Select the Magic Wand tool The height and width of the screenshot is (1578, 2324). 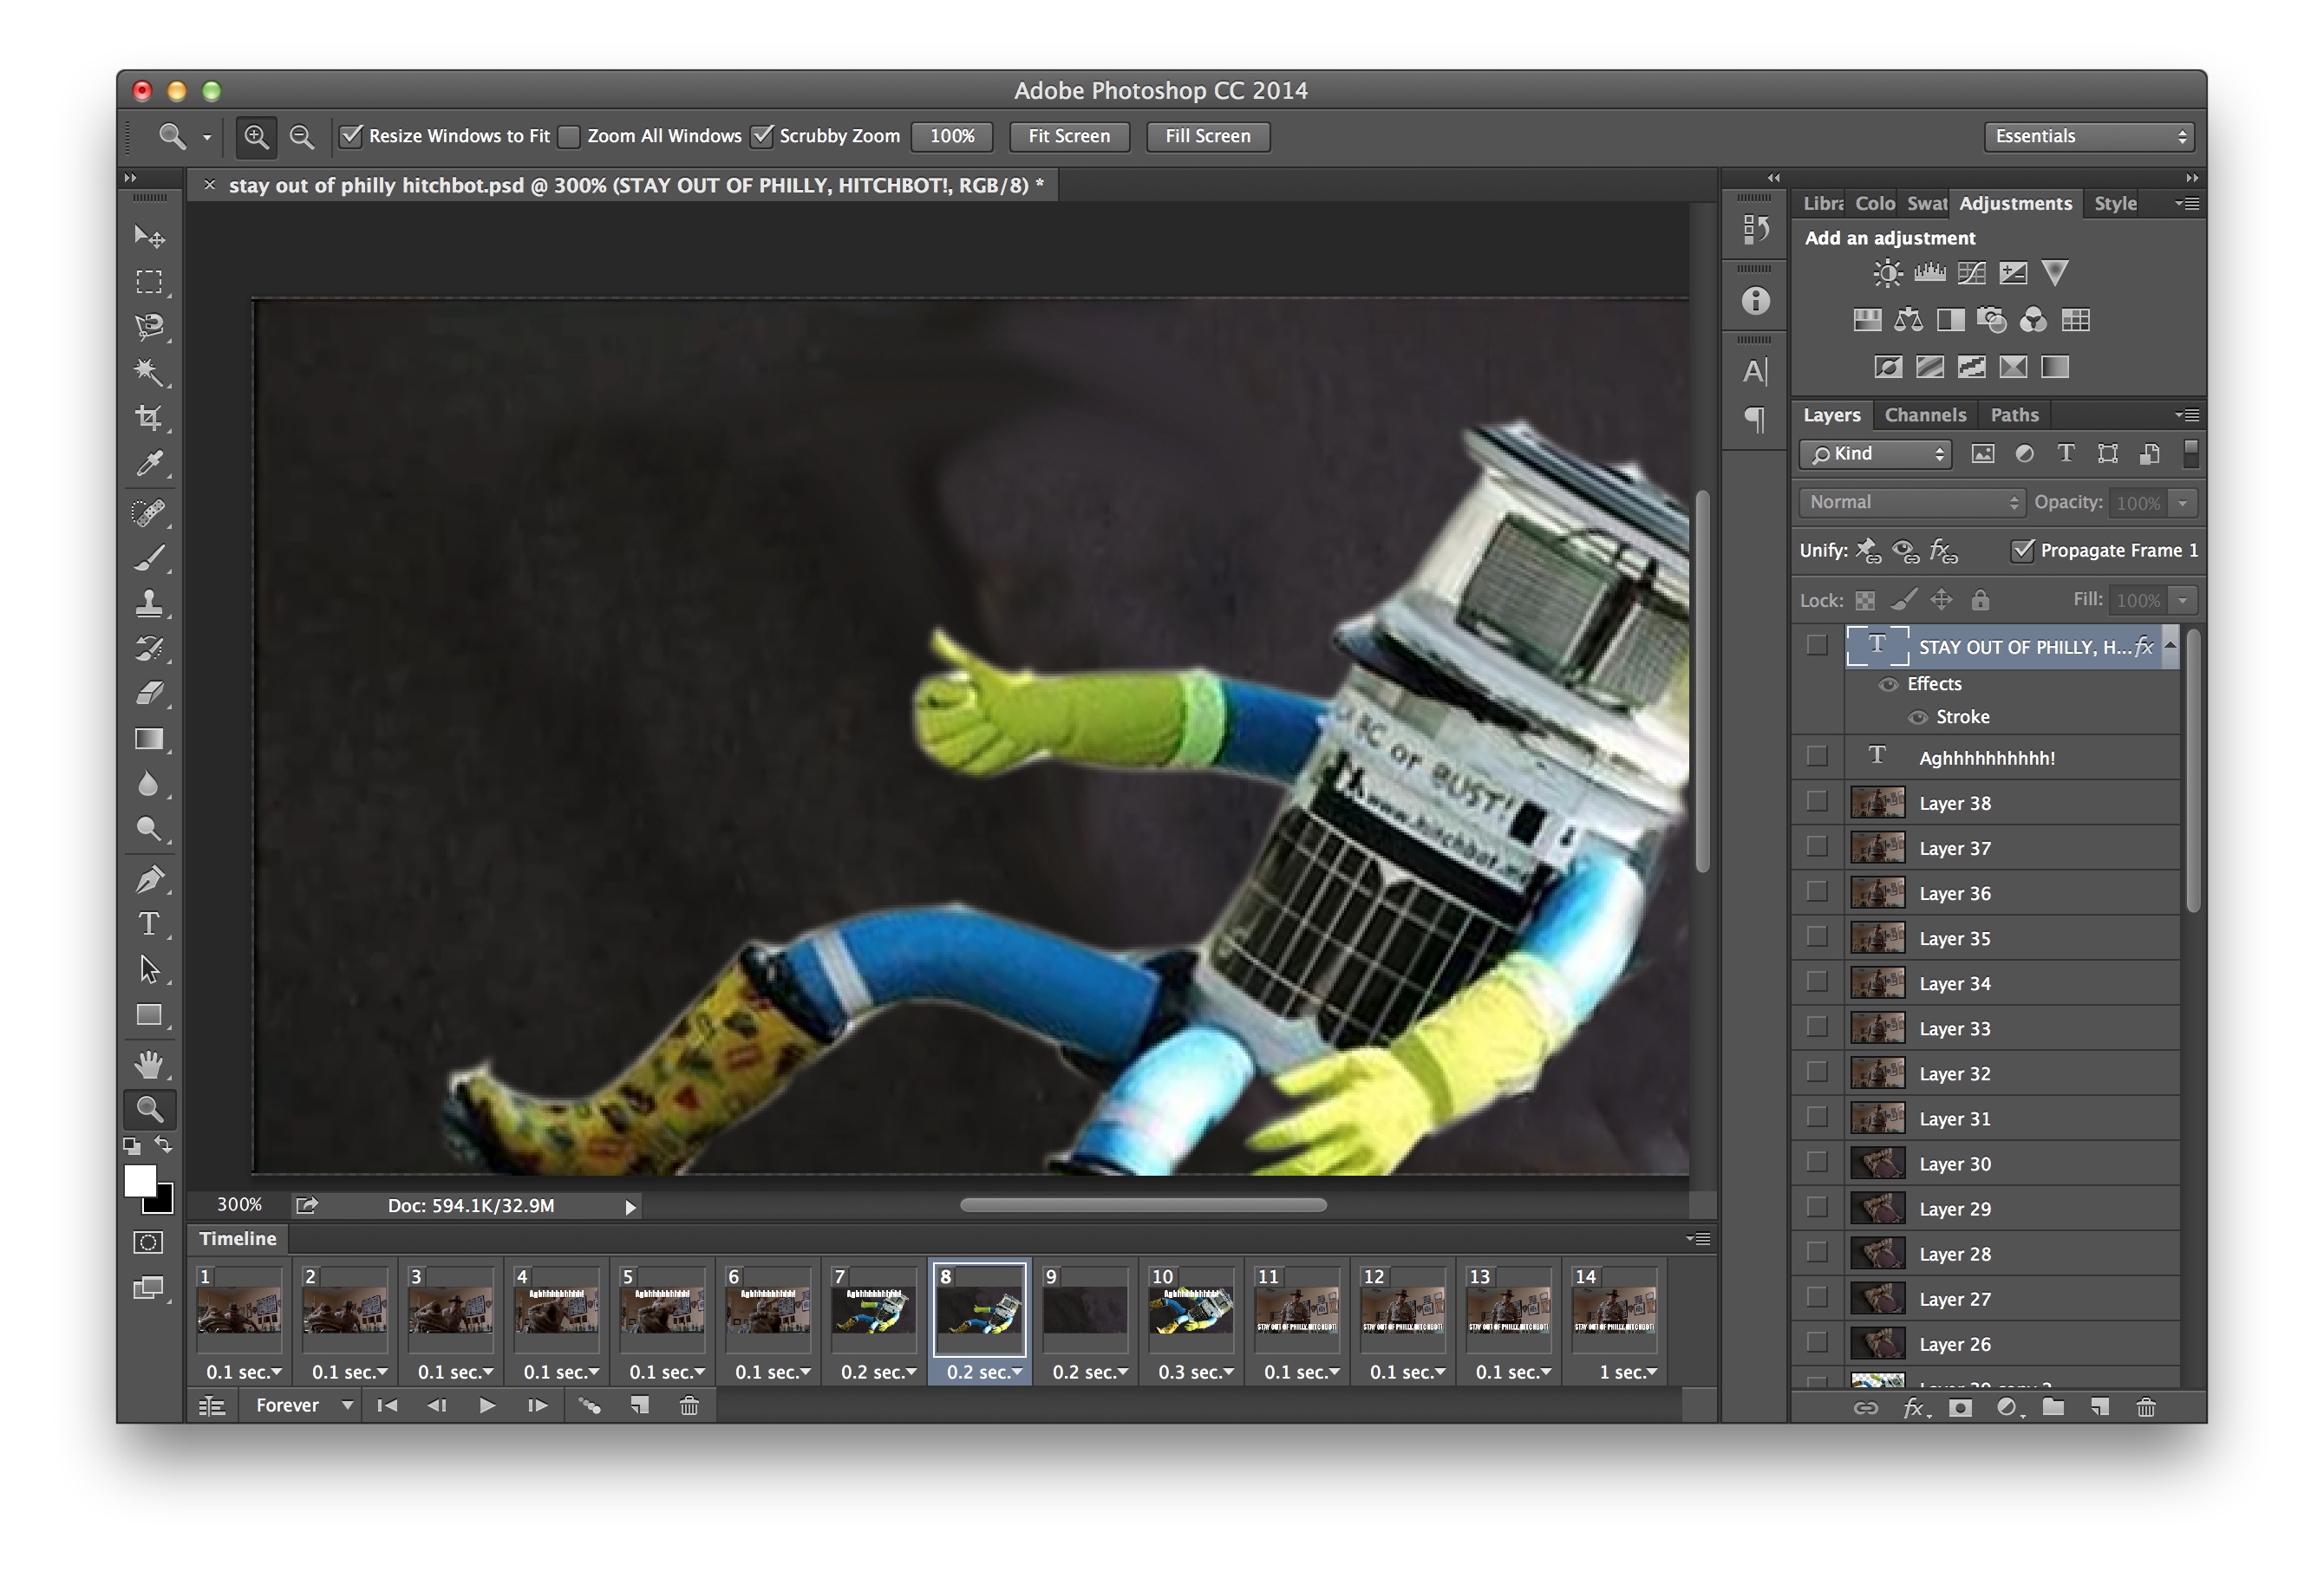click(150, 372)
